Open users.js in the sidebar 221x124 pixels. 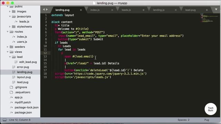pos(22,42)
